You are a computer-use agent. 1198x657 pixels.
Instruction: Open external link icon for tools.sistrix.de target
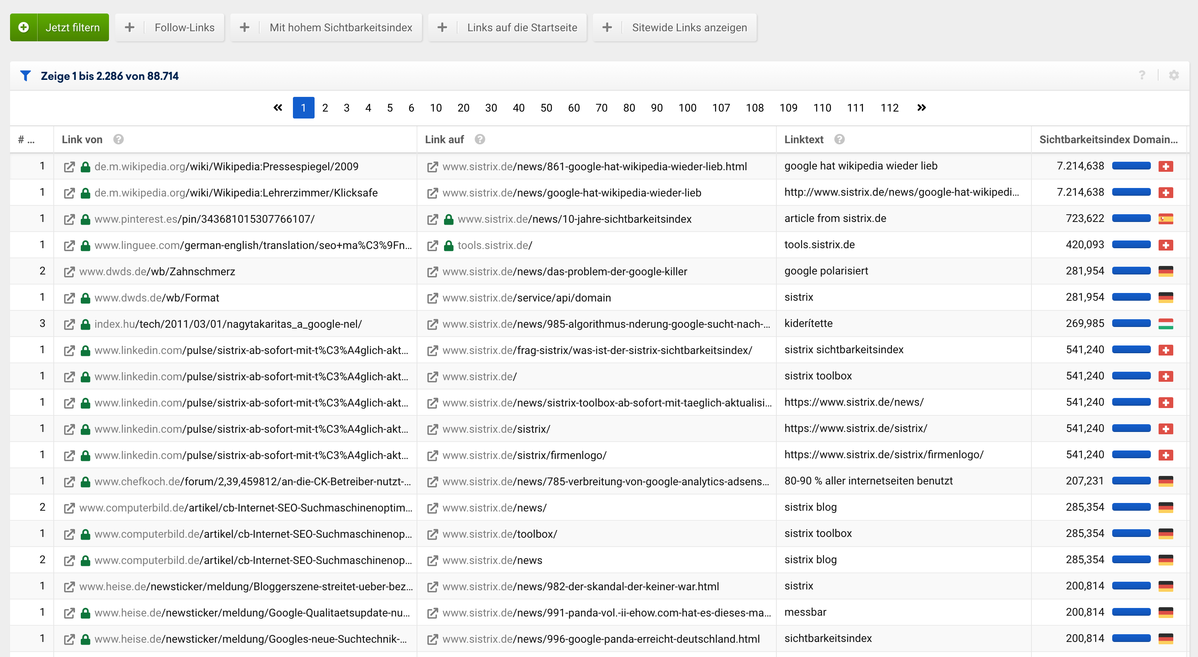(x=432, y=246)
